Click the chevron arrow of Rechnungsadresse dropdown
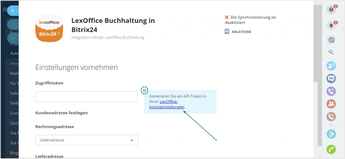The width and height of the screenshot is (345, 159). click(132, 140)
